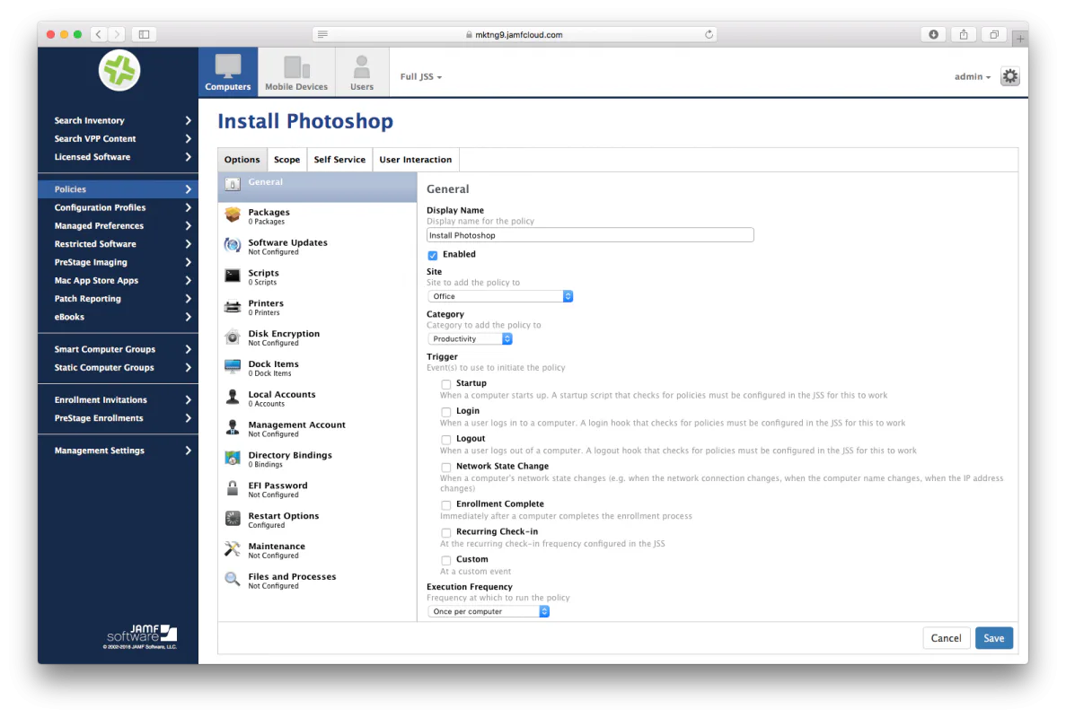Open the Safari downloads icon
This screenshot has width=1066, height=718.
coord(933,34)
